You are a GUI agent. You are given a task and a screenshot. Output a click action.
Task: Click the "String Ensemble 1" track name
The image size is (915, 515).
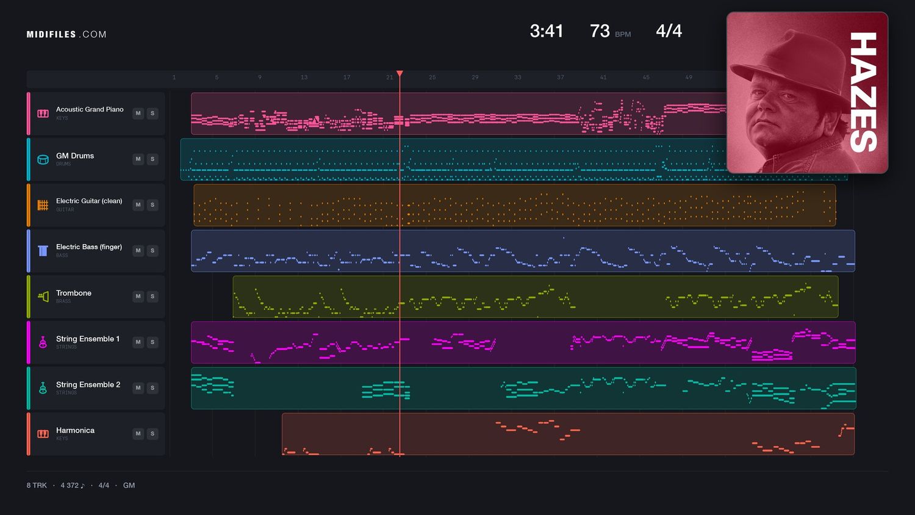tap(88, 339)
